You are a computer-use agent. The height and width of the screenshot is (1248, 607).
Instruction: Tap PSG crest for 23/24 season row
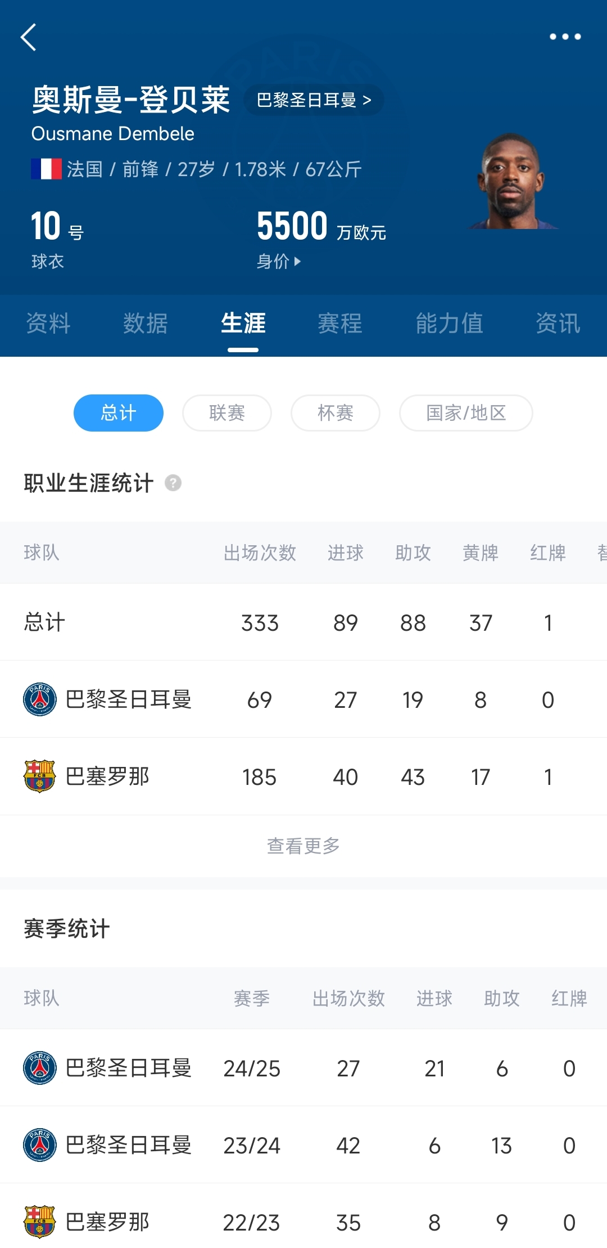(40, 1145)
